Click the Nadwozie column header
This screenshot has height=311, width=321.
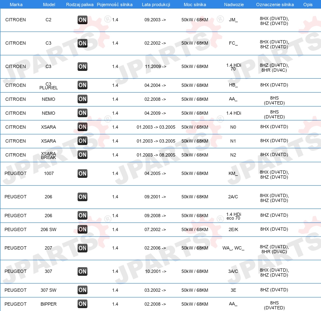pyautogui.click(x=234, y=5)
